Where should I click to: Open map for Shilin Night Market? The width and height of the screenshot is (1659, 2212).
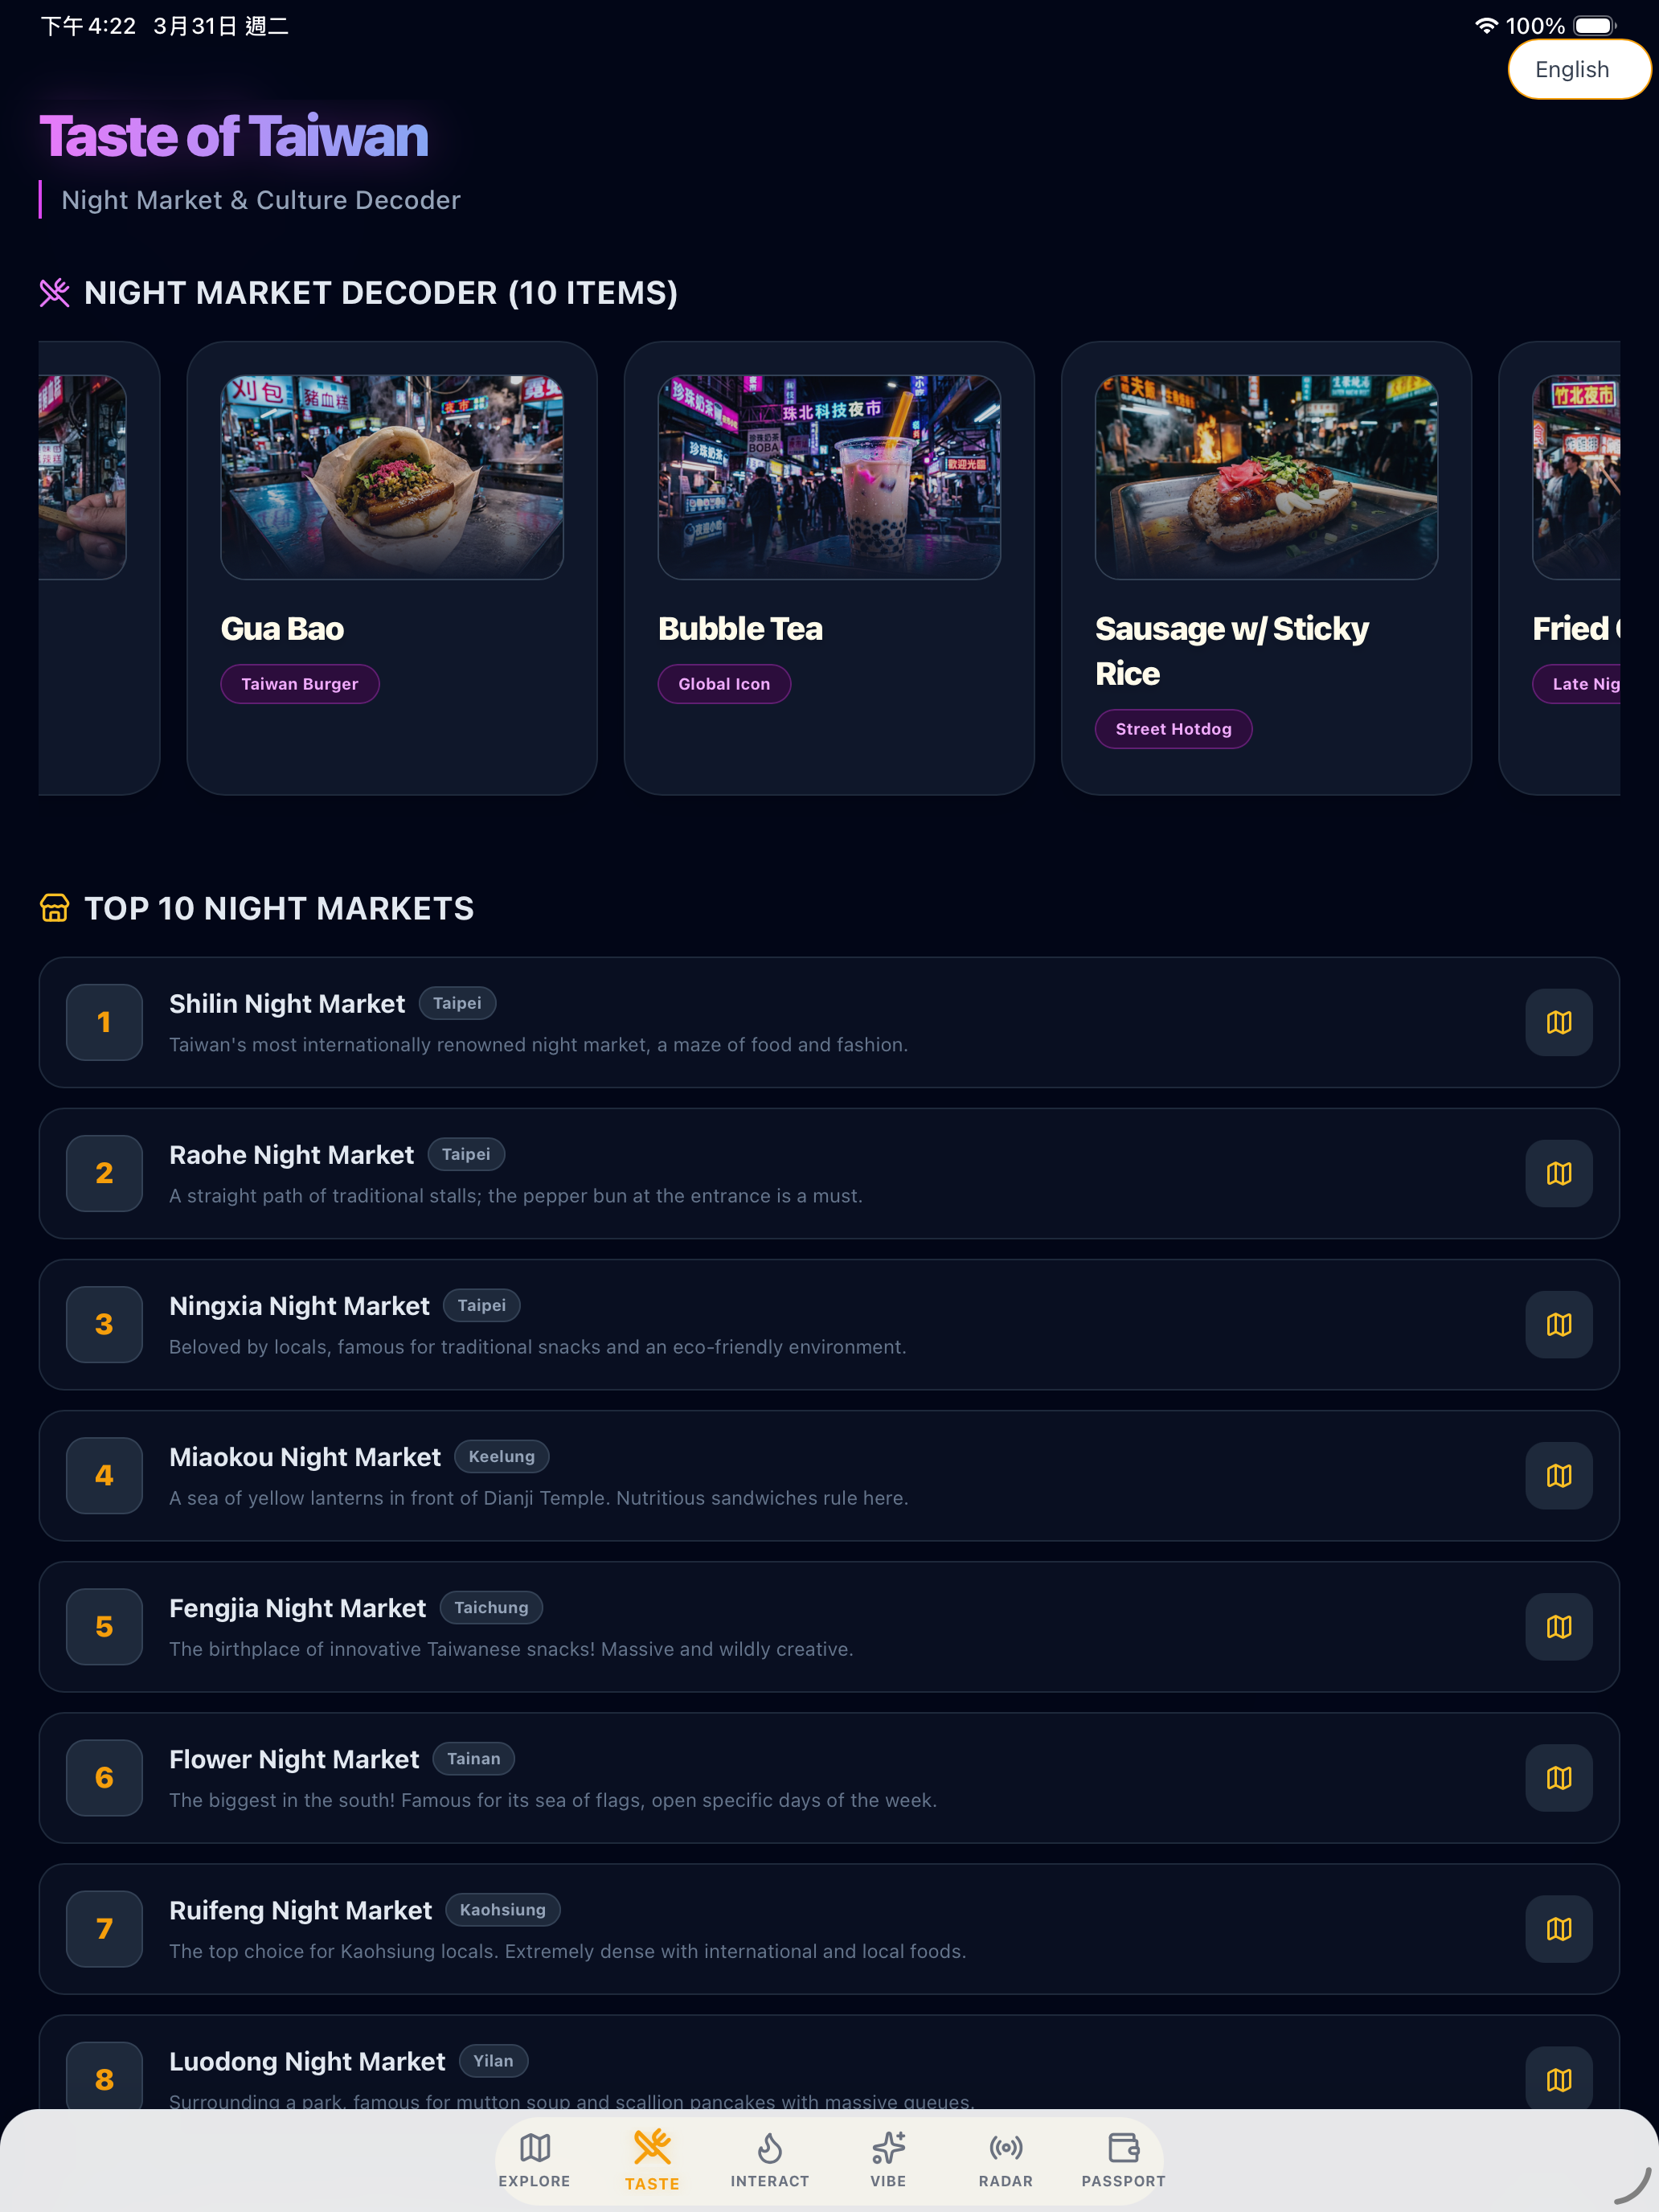click(x=1558, y=1022)
